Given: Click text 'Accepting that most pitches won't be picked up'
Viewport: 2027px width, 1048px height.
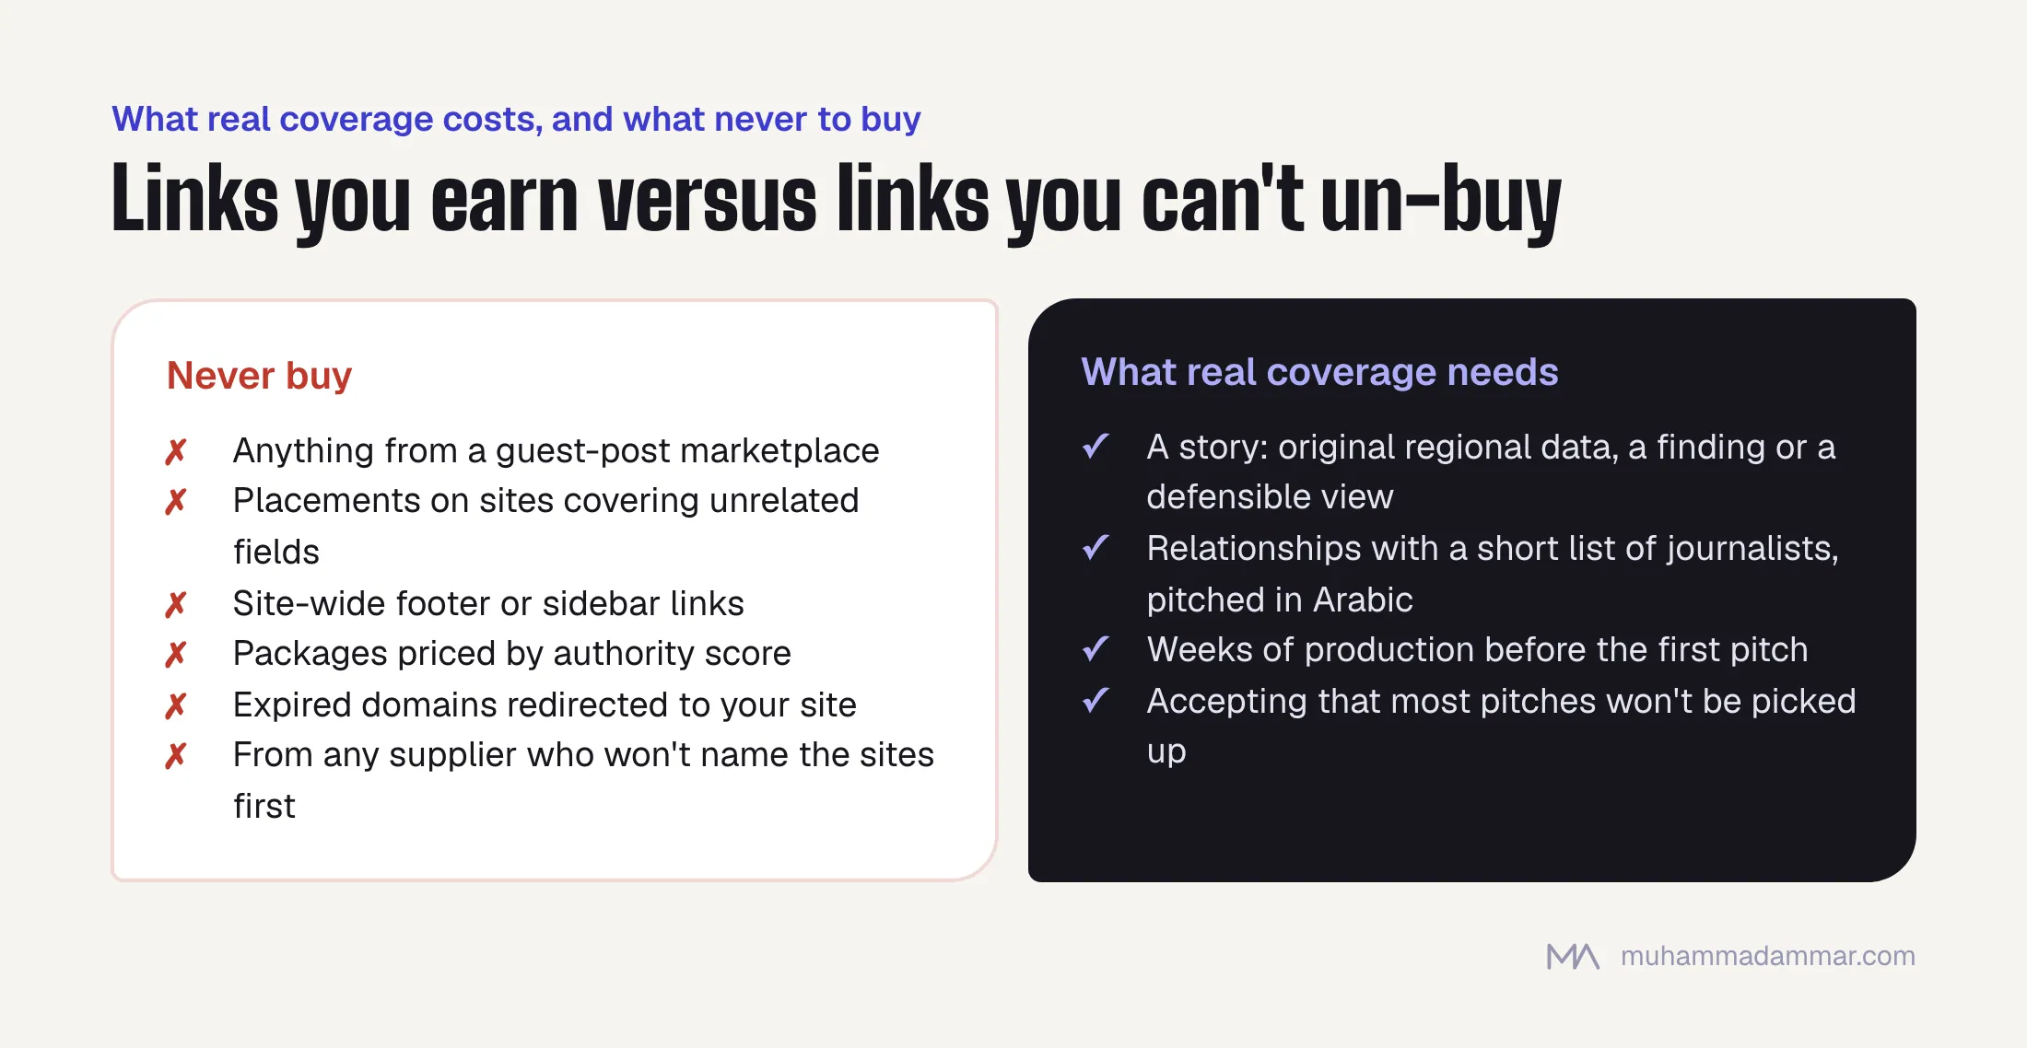Looking at the screenshot, I should click(x=1502, y=727).
